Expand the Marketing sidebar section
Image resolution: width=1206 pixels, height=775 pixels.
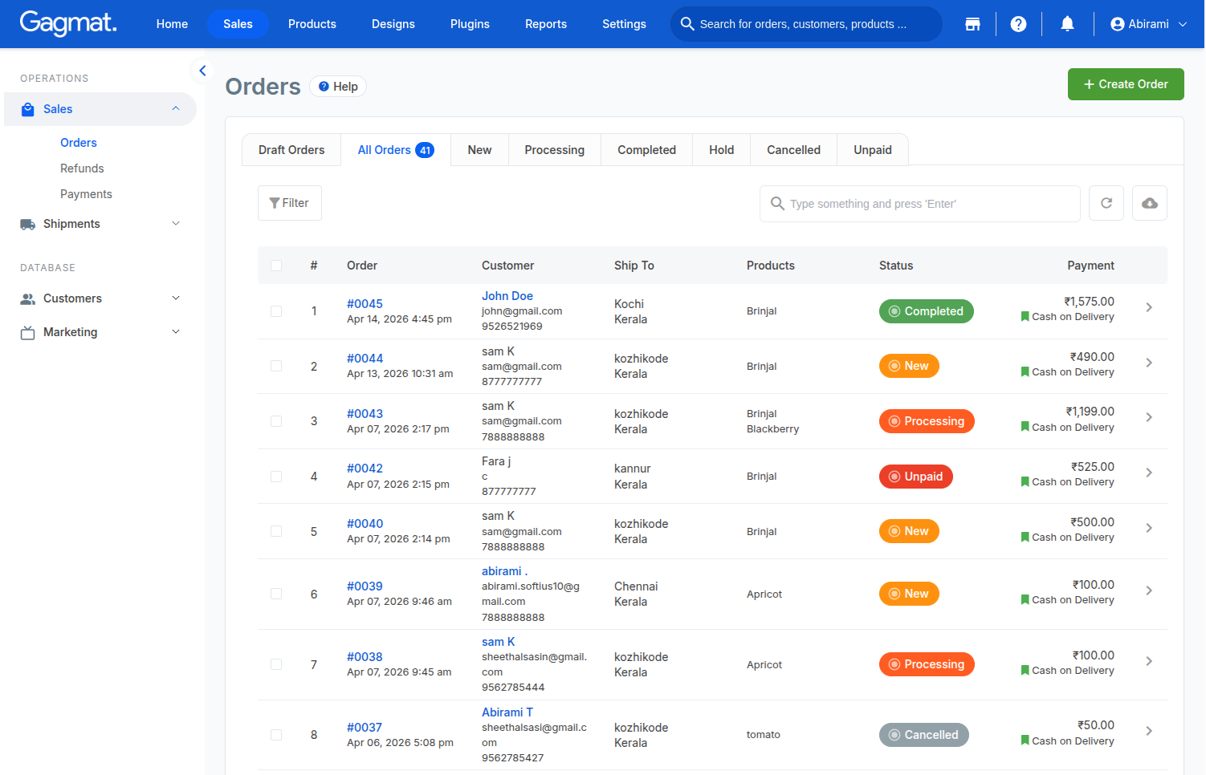click(100, 332)
